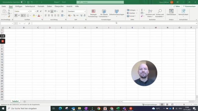Toggle bold formatting (F)
The height and width of the screenshot is (111, 198).
pyautogui.click(x=16, y=15)
